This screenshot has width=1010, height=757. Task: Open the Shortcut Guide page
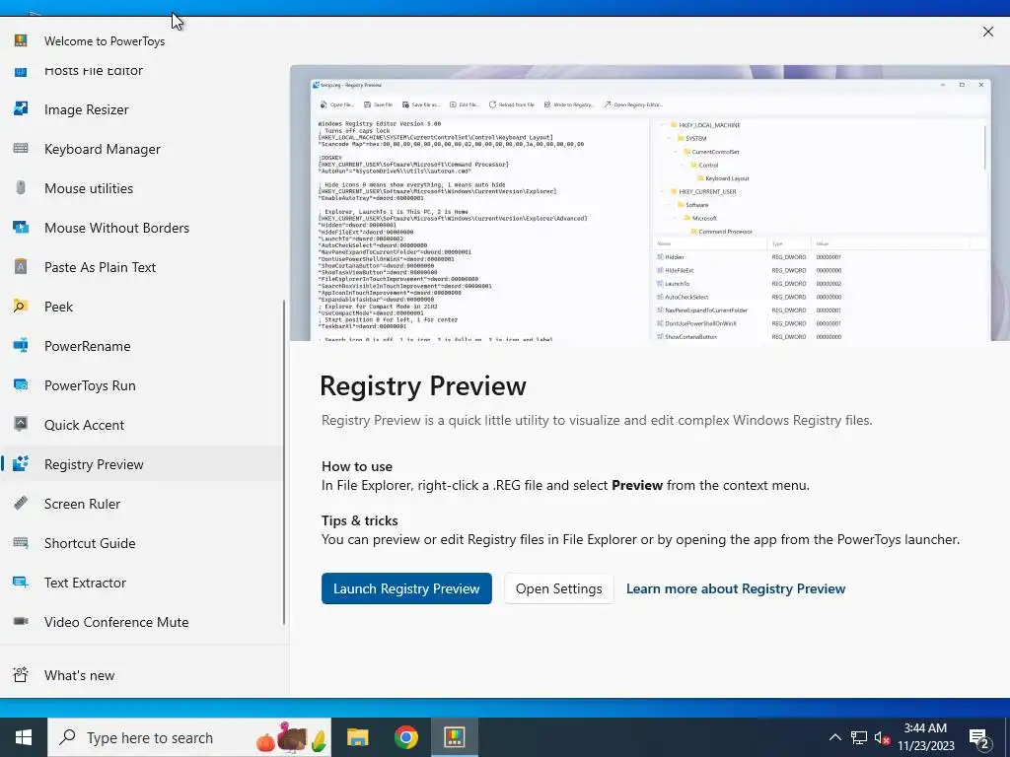point(142,543)
